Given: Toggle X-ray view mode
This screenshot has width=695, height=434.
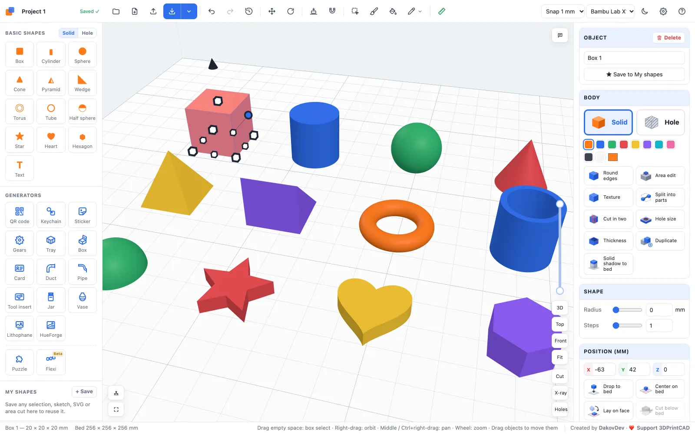Looking at the screenshot, I should coord(560,393).
